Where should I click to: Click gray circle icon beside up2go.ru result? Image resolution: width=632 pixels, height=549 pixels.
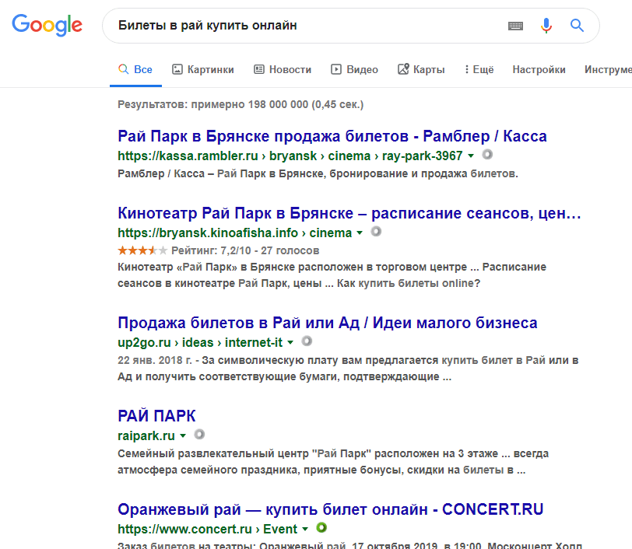(x=307, y=341)
